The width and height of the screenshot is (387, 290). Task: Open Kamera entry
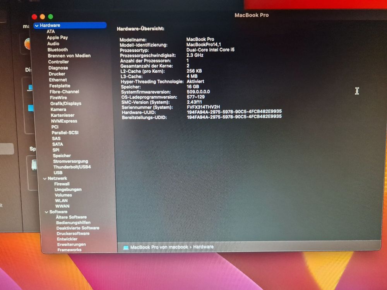click(x=58, y=109)
